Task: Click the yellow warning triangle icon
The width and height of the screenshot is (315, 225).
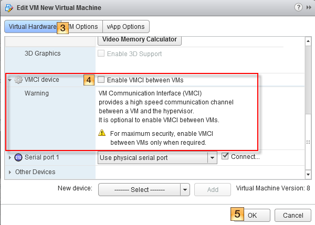Action: point(102,133)
